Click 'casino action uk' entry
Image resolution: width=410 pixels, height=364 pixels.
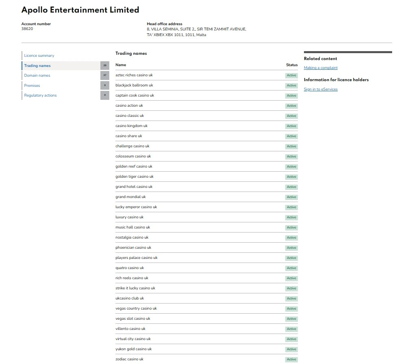129,106
